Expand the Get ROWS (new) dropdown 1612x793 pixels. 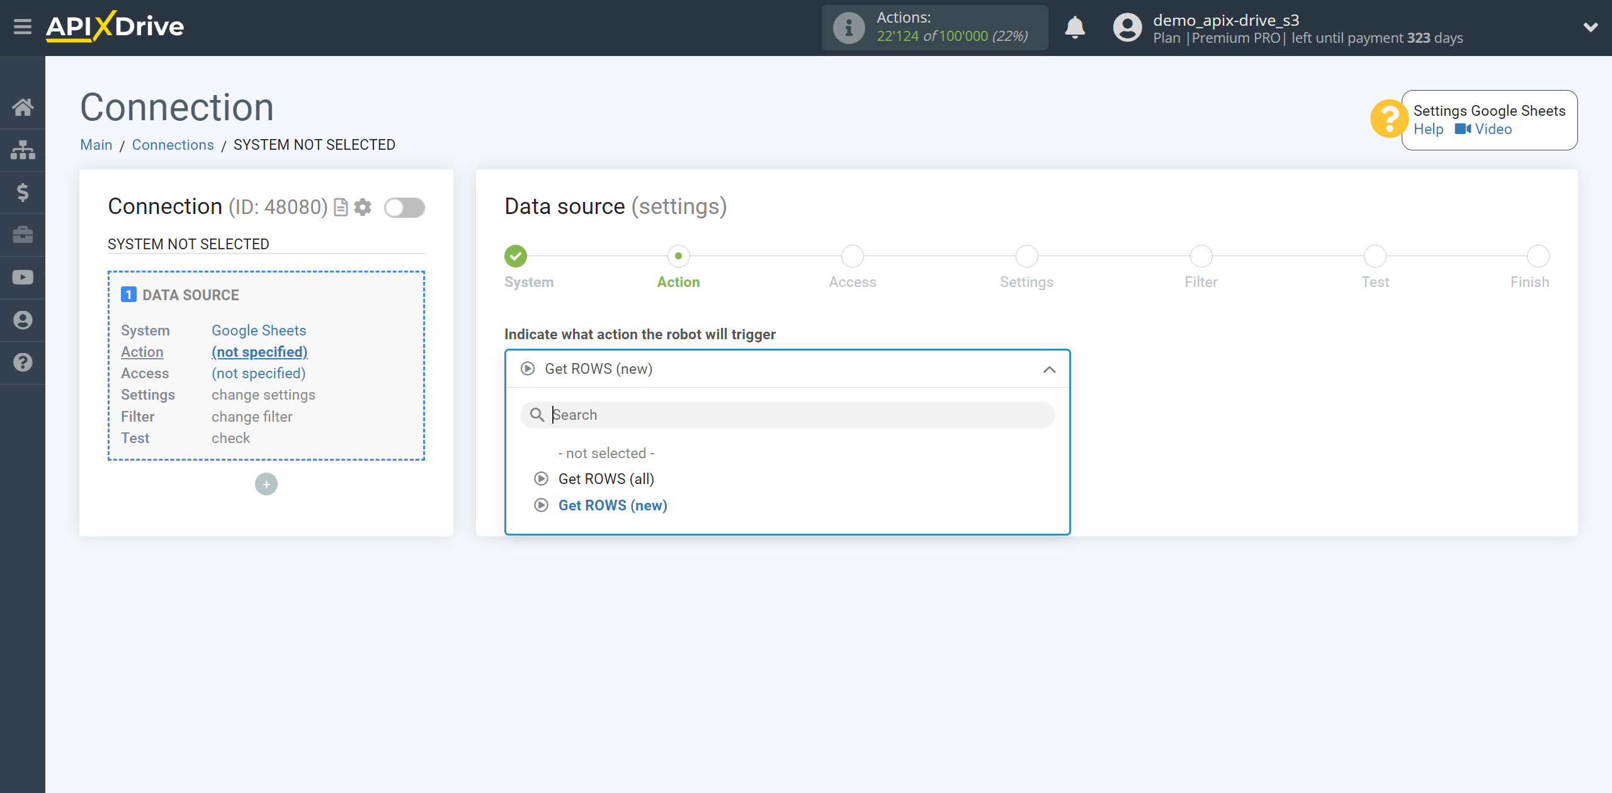[x=788, y=368]
